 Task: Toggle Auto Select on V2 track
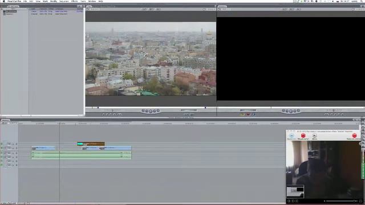coord(17,144)
